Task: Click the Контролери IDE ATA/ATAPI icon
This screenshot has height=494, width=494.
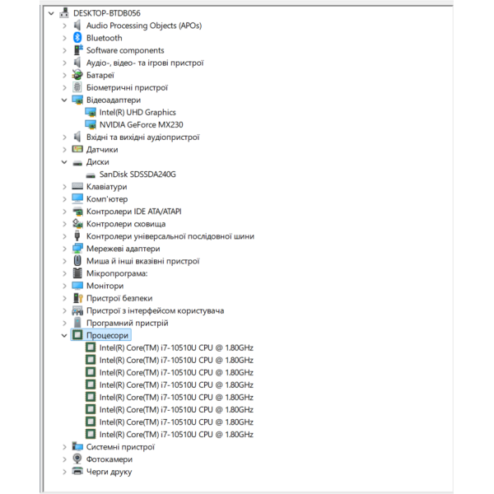Action: coord(77,211)
